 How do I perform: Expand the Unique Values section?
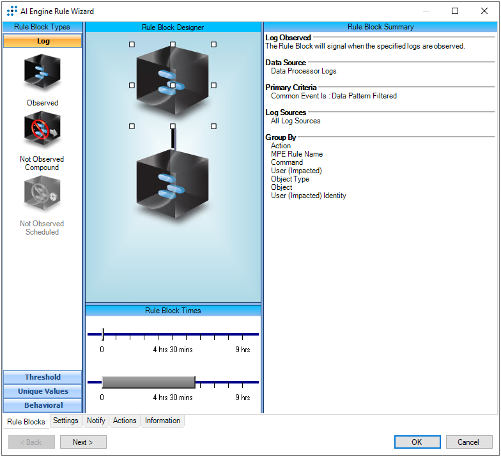[x=43, y=391]
